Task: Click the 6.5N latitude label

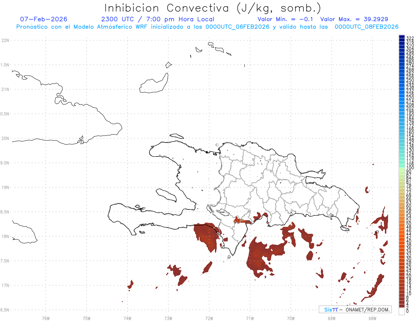Action: point(5,310)
